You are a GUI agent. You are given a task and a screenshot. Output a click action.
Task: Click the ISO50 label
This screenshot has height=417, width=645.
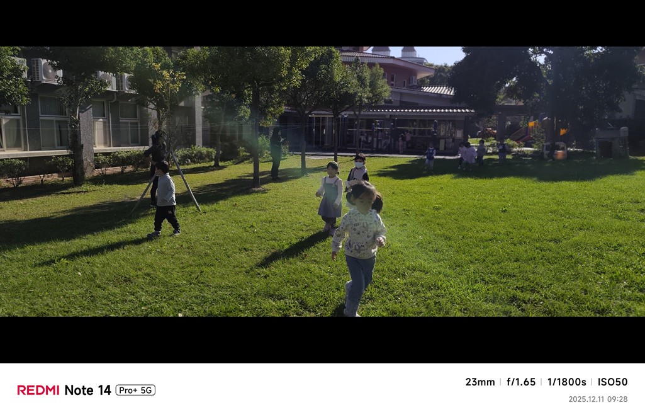click(612, 382)
